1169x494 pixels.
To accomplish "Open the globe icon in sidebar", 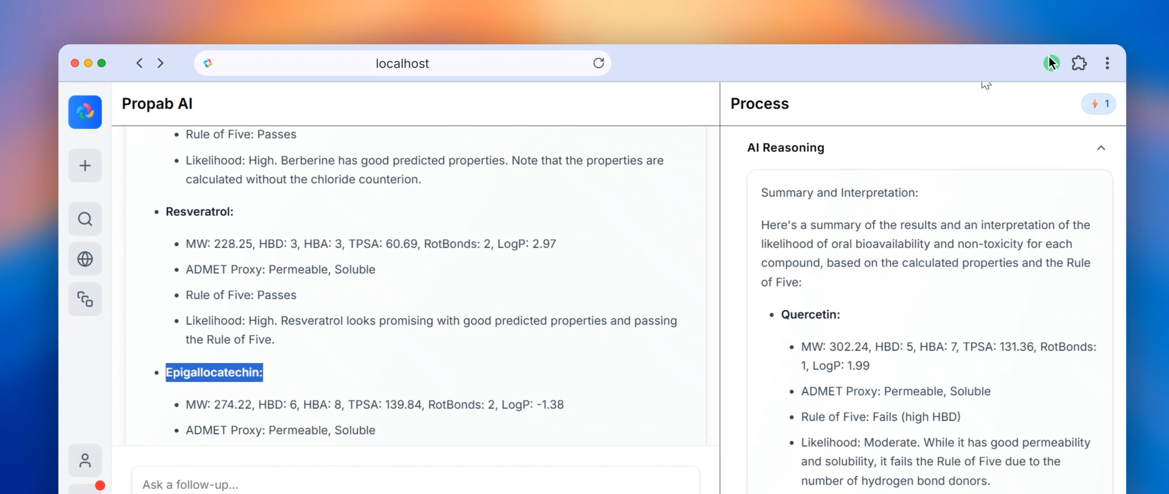I will point(85,259).
